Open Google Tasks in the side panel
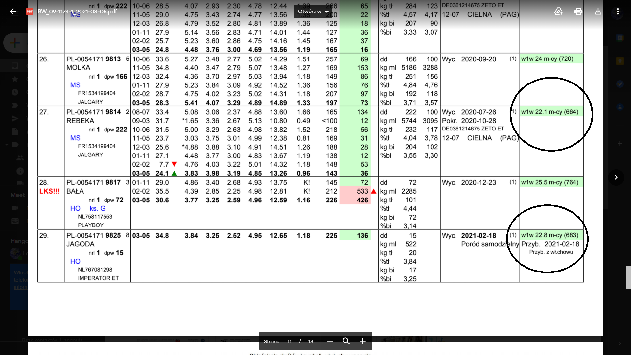This screenshot has height=355, width=631. pos(620,84)
